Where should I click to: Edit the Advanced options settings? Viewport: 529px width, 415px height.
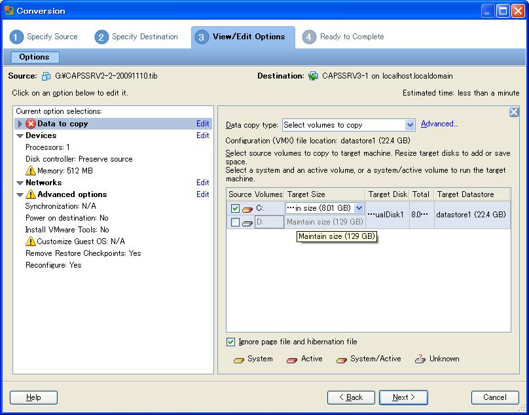(203, 194)
